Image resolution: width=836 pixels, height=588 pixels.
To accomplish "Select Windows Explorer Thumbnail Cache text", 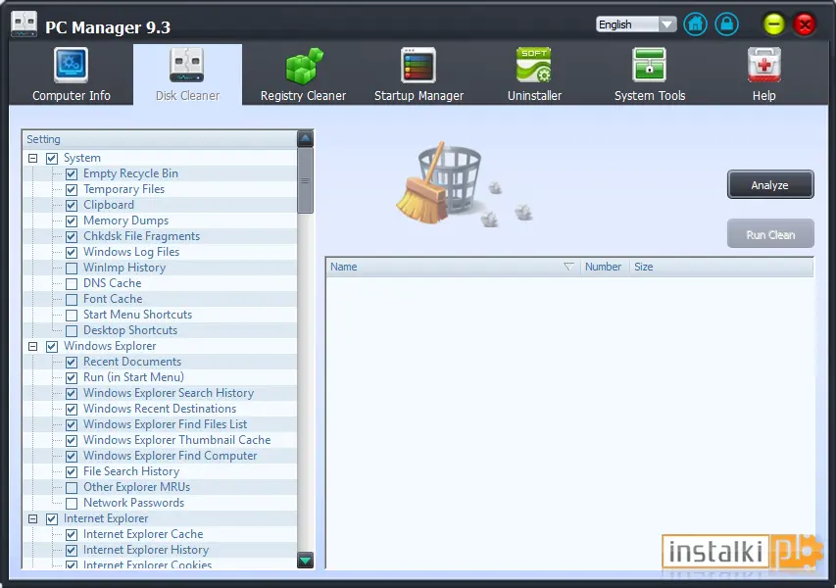I will pos(177,440).
